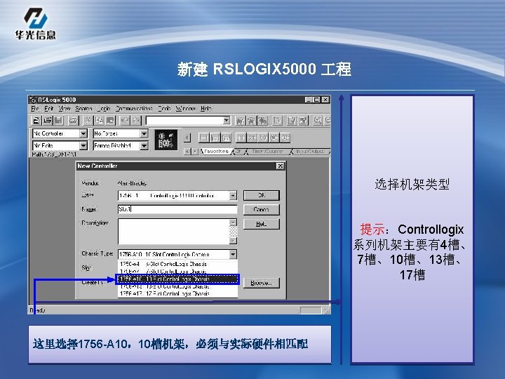Click the Verify Controller toolbar icon
505x379 pixels.
[x=303, y=121]
